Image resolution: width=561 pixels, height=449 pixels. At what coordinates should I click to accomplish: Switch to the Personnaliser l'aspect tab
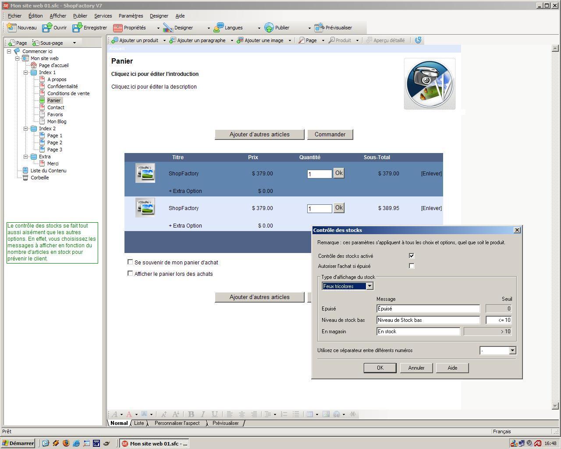(177, 423)
